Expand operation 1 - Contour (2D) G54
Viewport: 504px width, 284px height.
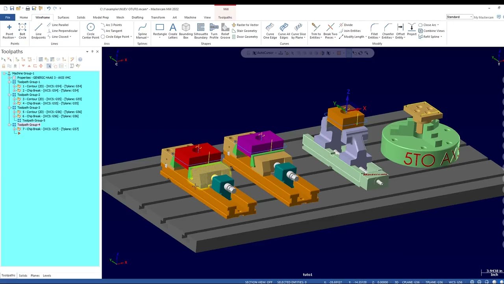[x=14, y=86]
